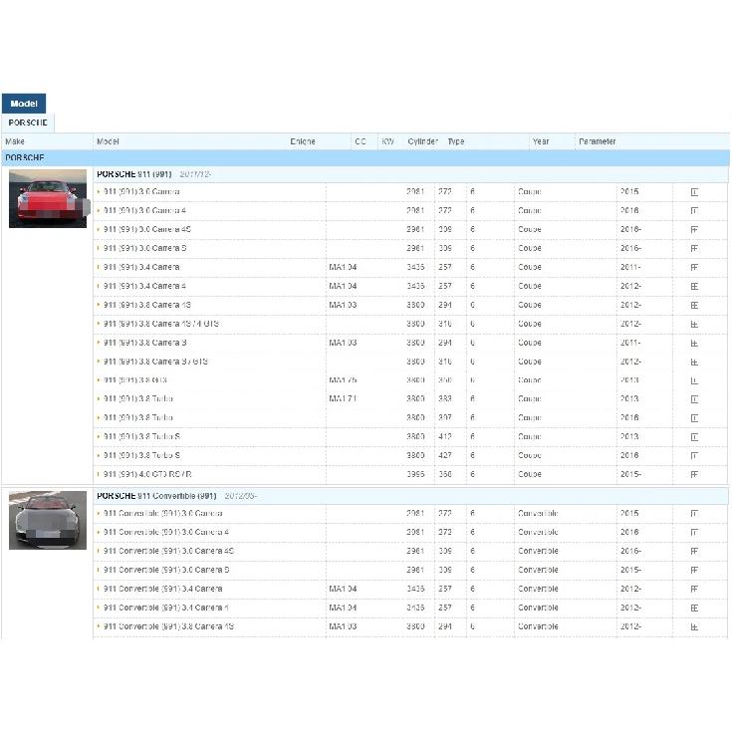The image size is (732, 732).
Task: Click KW value 427 in Turbo S row
Action: 445,455
